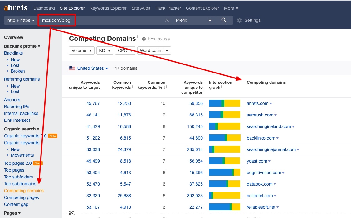Open the ahrefs.com domain dropdown
The width and height of the screenshot is (351, 218).
click(x=271, y=104)
